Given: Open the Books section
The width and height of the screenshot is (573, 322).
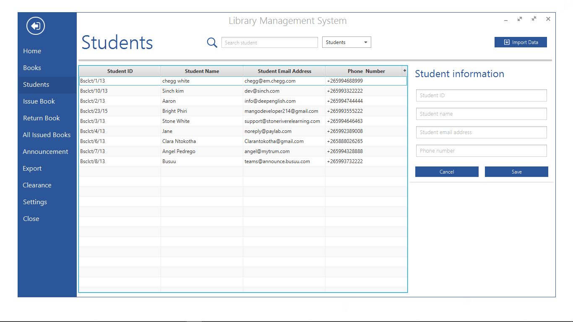Looking at the screenshot, I should (32, 68).
